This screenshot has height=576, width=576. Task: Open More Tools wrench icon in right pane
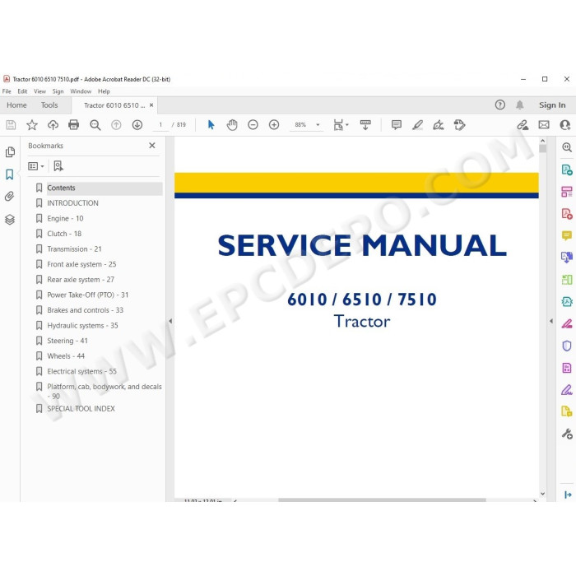567,434
